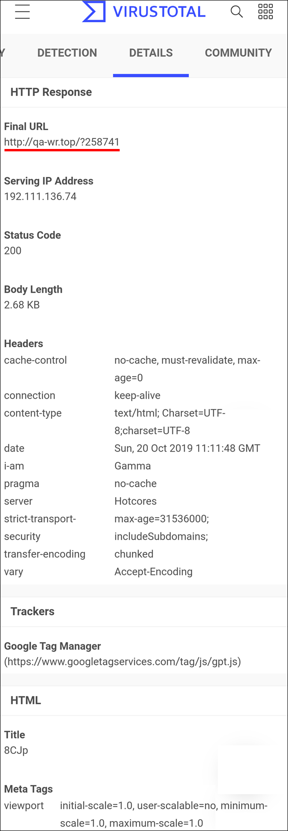Click the Status Code value 200
The width and height of the screenshot is (288, 831).
click(13, 251)
